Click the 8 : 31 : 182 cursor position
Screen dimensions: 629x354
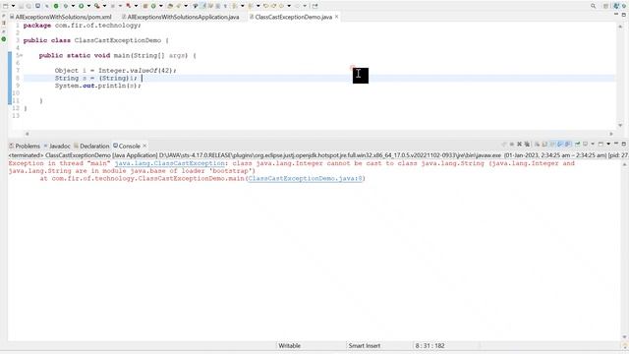[429, 345]
